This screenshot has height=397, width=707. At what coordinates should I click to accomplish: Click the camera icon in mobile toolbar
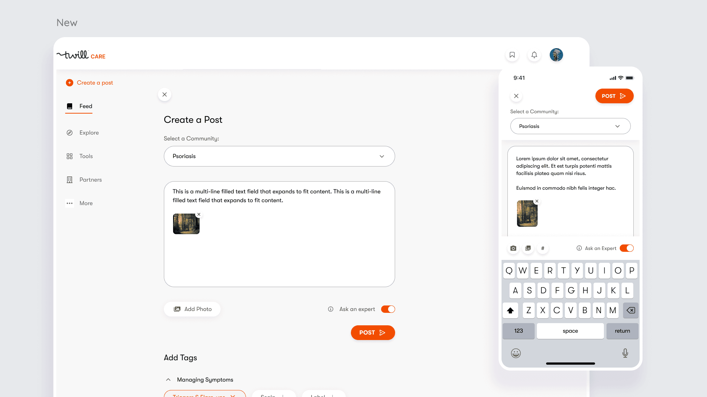click(513, 248)
